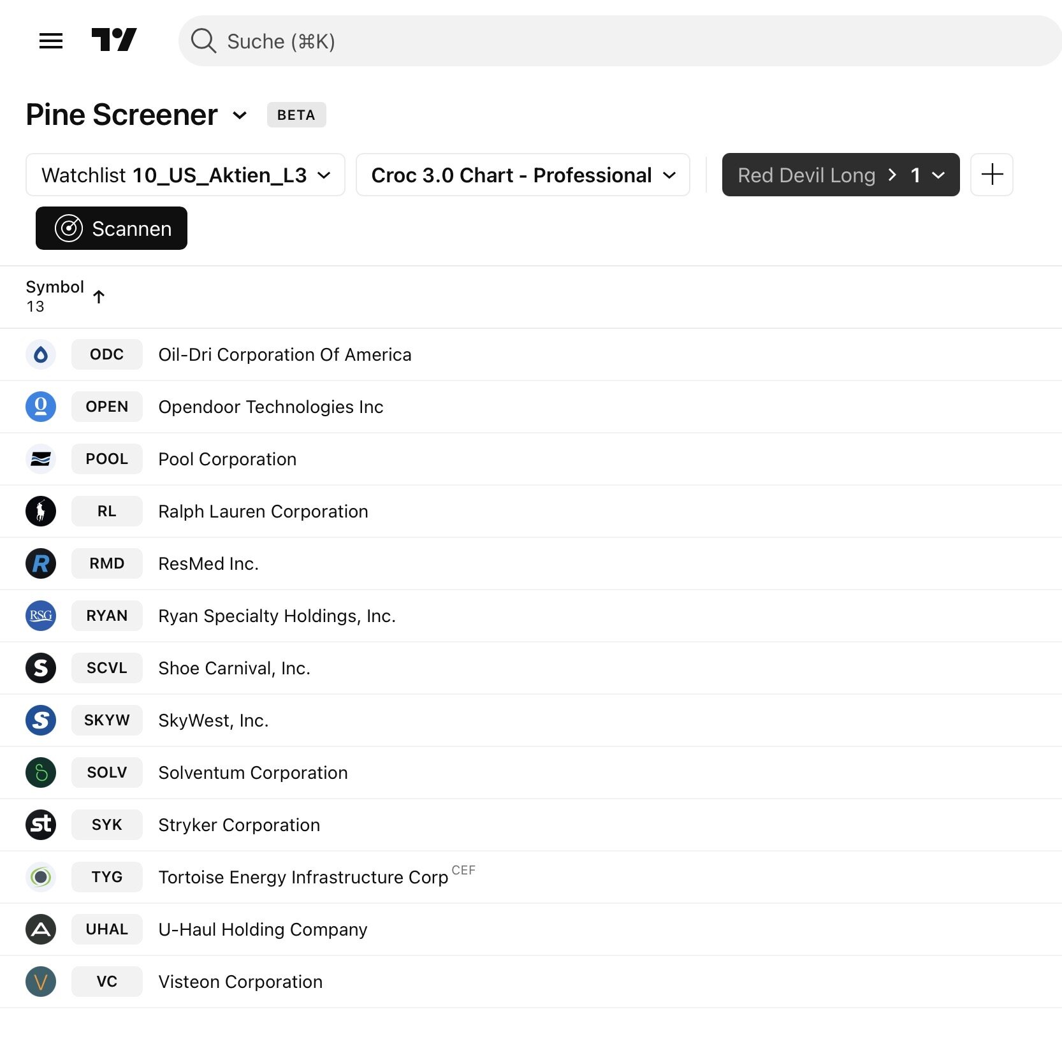This screenshot has height=1044, width=1062.
Task: Click the Stryker company logo icon
Action: 41,825
